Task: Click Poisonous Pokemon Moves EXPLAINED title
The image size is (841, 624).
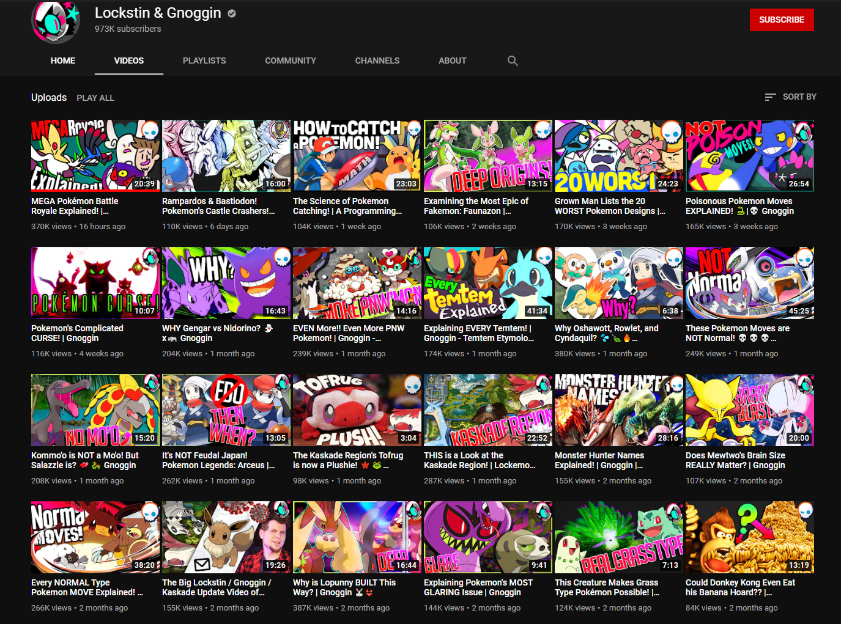Action: tap(740, 206)
